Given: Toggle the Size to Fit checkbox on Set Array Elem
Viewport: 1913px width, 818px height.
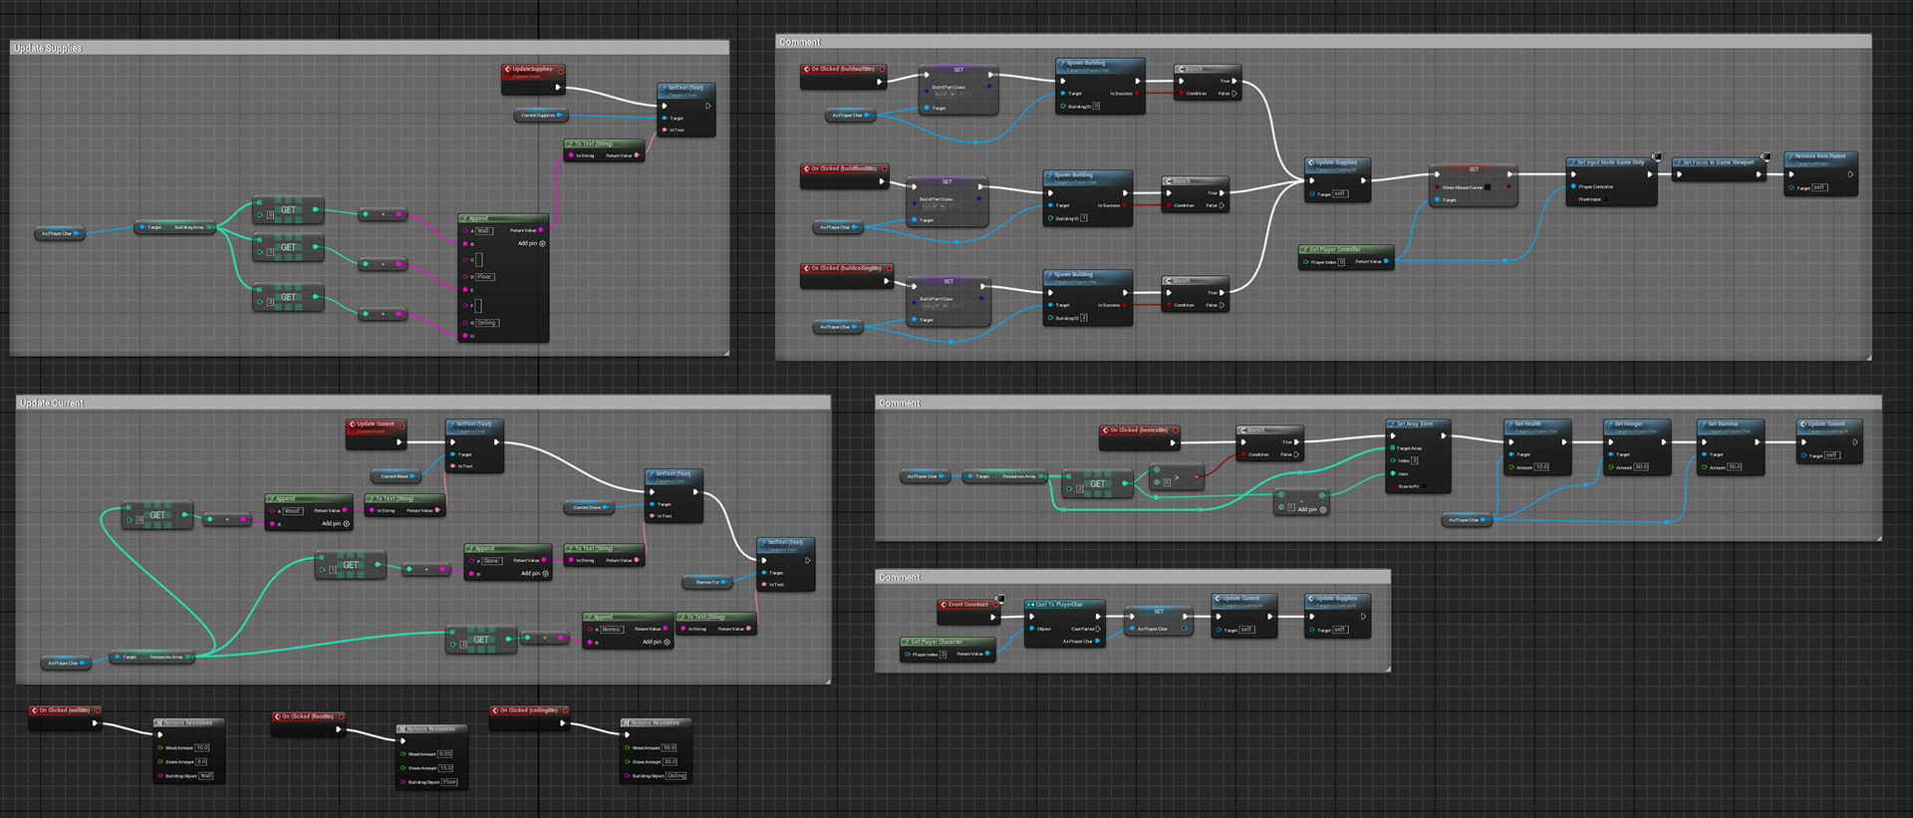Looking at the screenshot, I should 1426,486.
